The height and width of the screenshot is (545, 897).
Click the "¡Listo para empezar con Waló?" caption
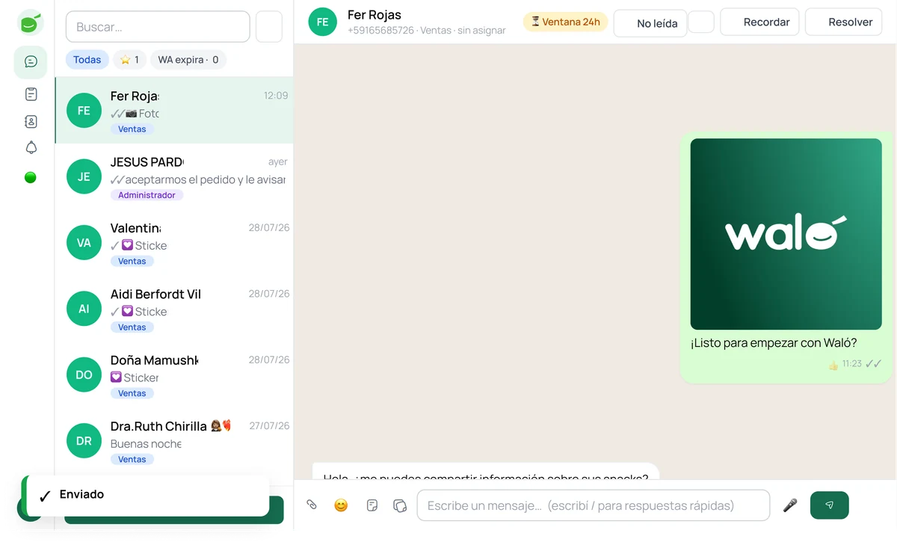click(x=774, y=343)
